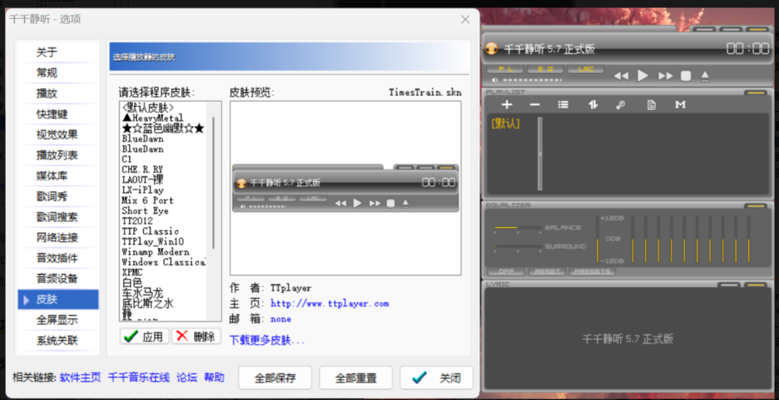This screenshot has height=400, width=779.
Task: Click the plus (add) icon in playlist toolbar
Action: [x=507, y=104]
